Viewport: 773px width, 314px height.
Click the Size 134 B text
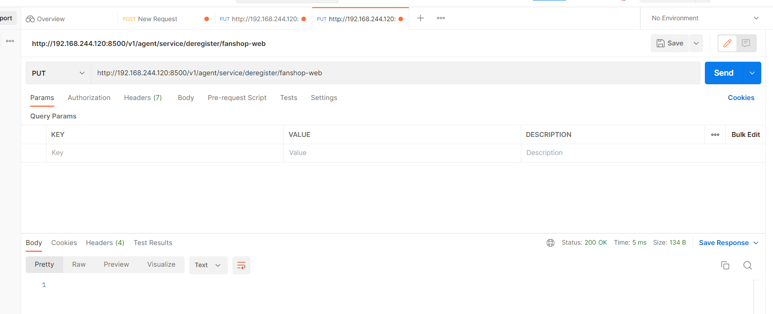(669, 242)
